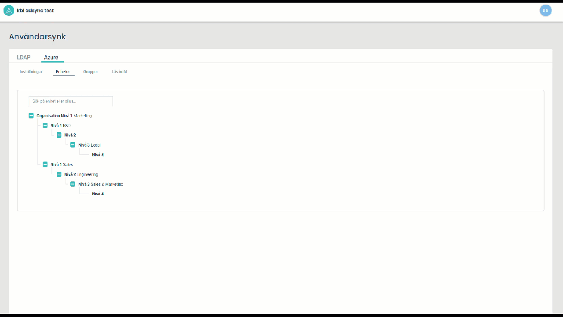Collapse the Nivå 2 node under R&D

point(59,135)
